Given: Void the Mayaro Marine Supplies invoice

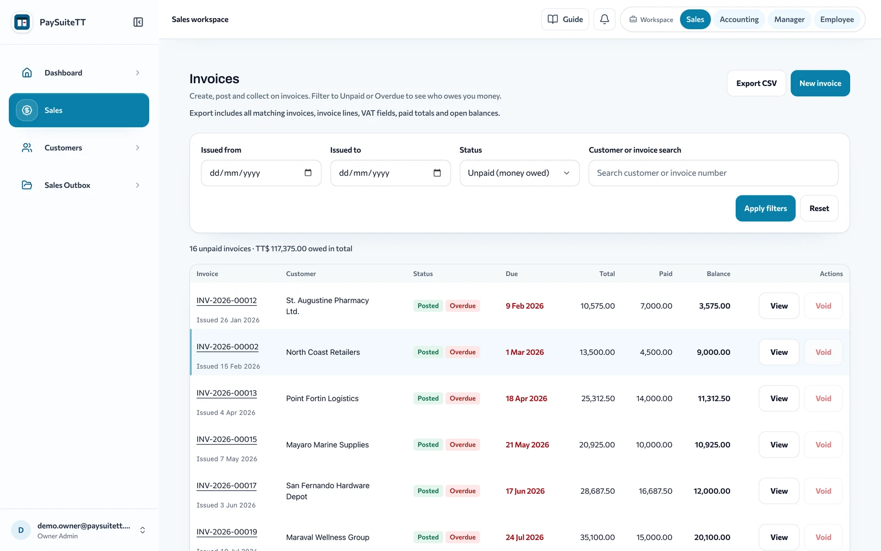Looking at the screenshot, I should point(823,445).
